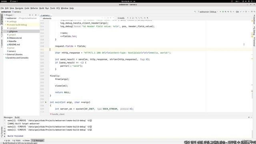Open the Terminal side panel tab
Screen dimensions: 256x144
point(254,42)
